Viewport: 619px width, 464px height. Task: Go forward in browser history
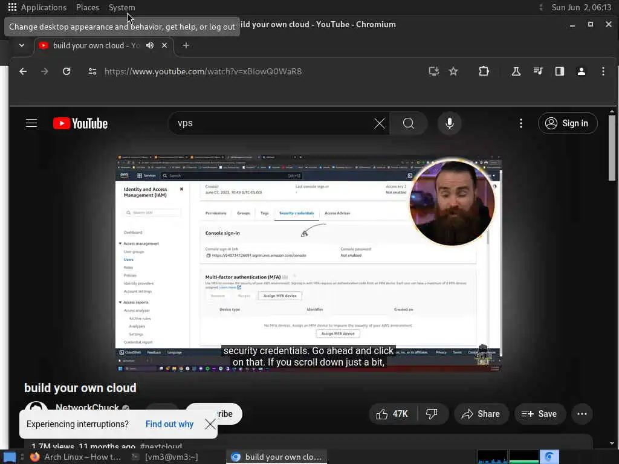coord(45,71)
